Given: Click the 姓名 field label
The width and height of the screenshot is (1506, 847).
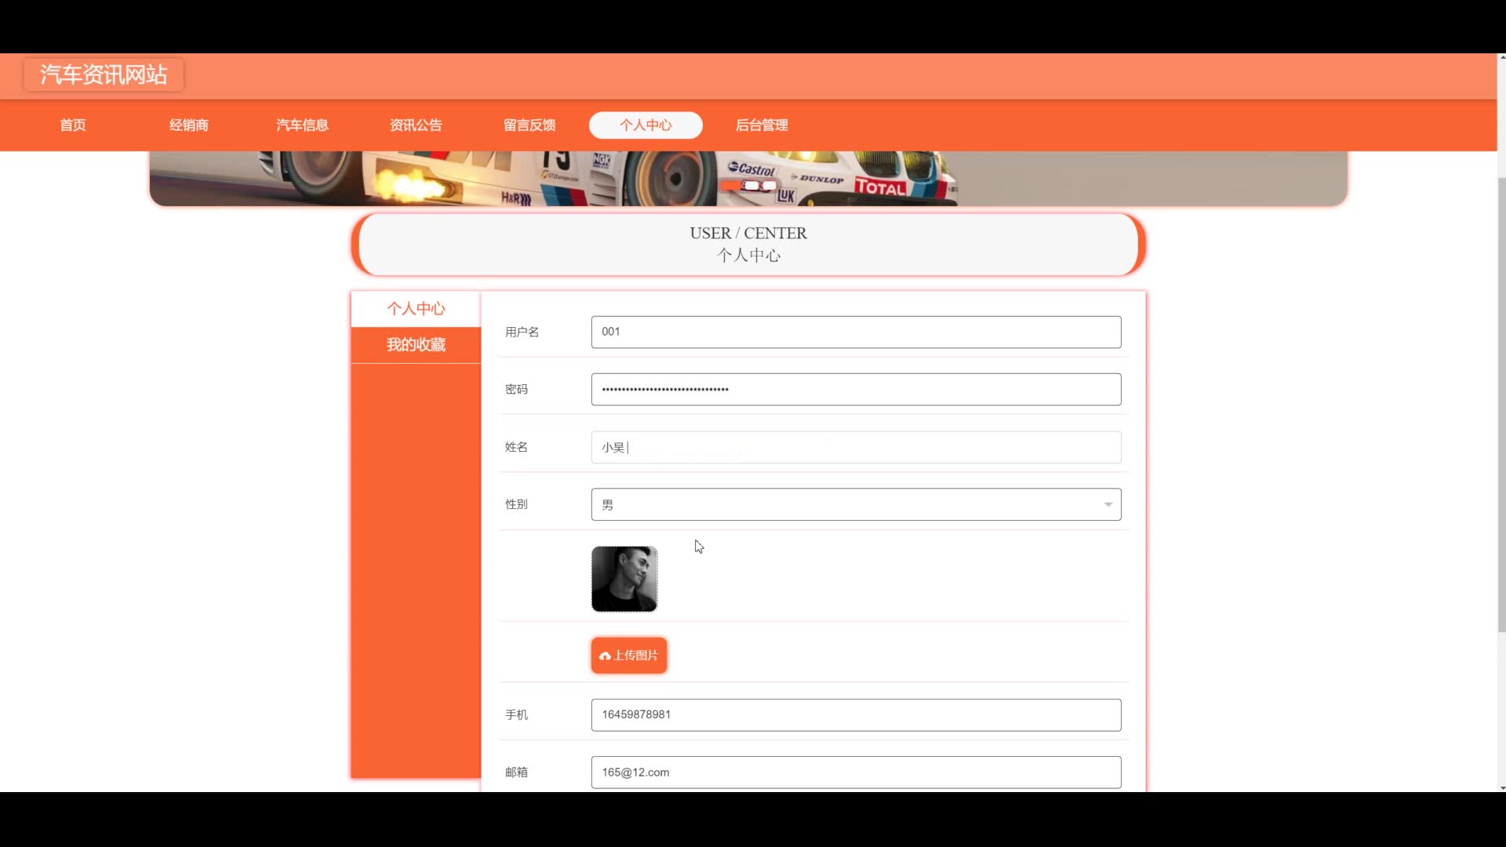Looking at the screenshot, I should (516, 447).
